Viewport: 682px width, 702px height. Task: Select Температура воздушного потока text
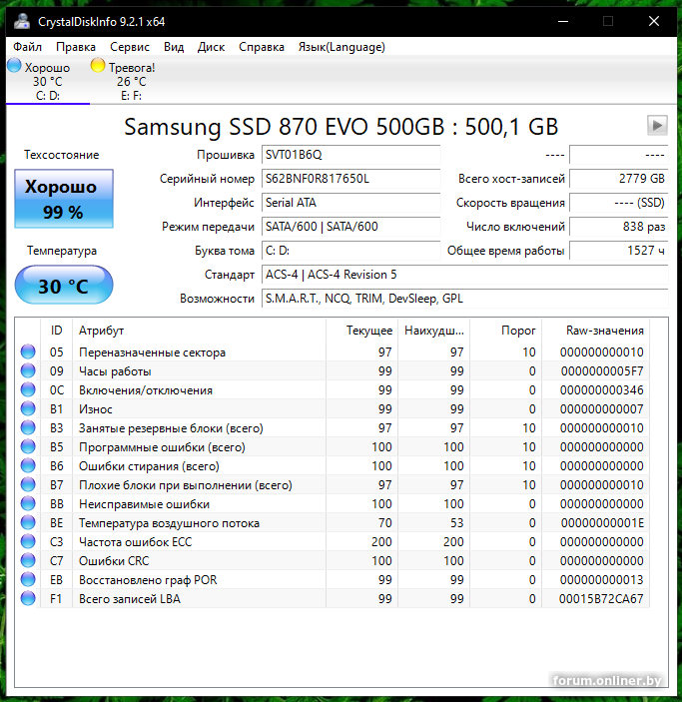170,523
